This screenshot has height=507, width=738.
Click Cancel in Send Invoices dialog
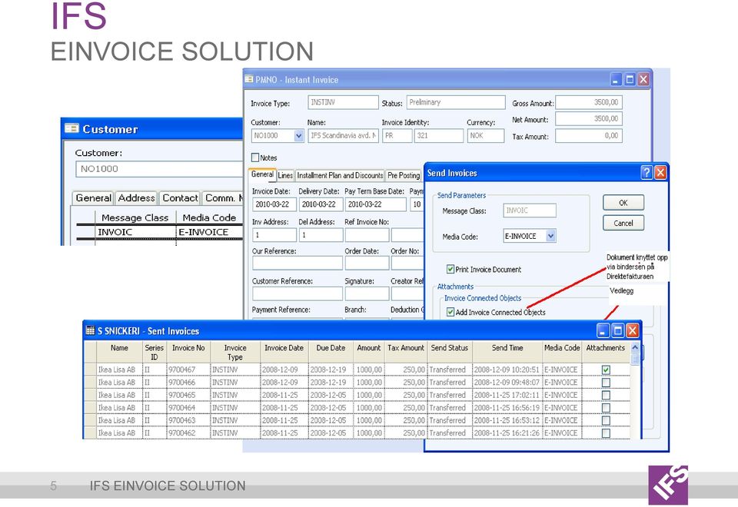point(623,223)
